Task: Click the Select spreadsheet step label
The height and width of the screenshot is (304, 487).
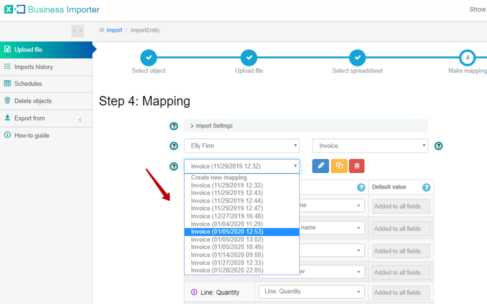Action: 357,71
